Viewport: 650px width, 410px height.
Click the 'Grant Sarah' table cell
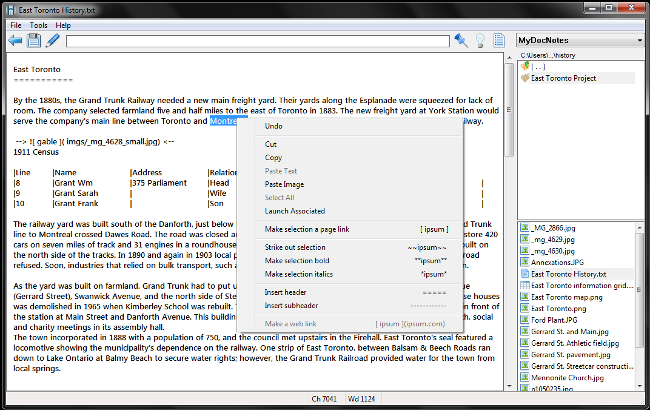[75, 193]
